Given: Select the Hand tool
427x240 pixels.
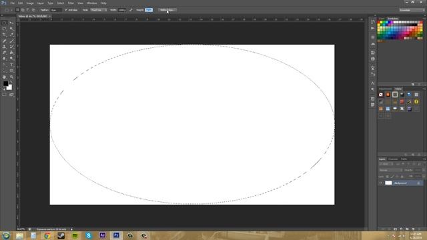Looking at the screenshot, I should 5,77.
